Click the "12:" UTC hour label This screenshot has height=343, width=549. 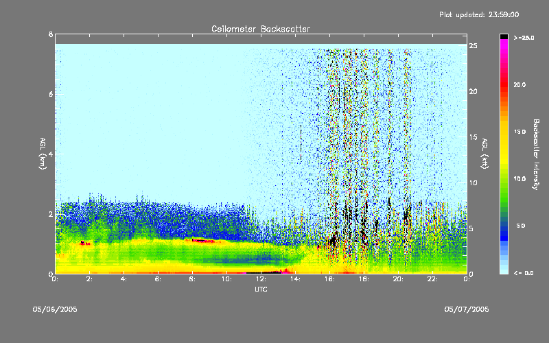coord(261,279)
